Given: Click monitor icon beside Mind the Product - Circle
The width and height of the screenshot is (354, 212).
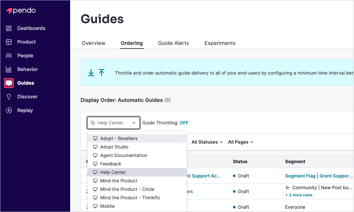Looking at the screenshot, I should (x=95, y=189).
